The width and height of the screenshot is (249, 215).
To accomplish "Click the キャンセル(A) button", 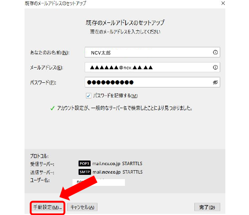I will coord(82,207).
